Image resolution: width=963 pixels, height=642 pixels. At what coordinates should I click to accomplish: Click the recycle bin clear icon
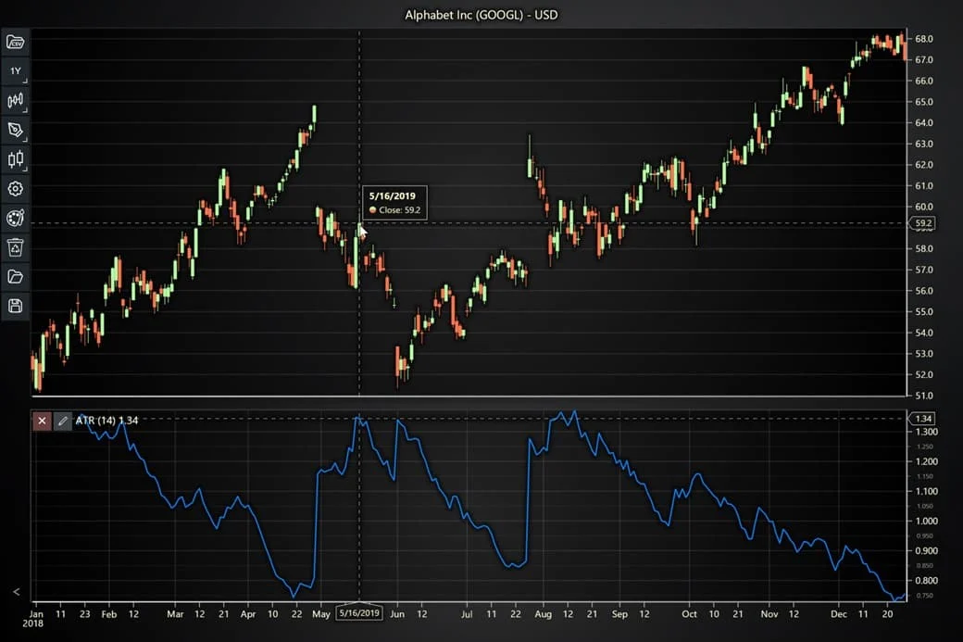pos(15,247)
